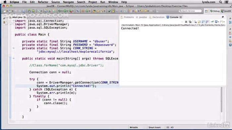Click inside the Quick Access search field
Screen dimensions: 232x130
(190, 11)
